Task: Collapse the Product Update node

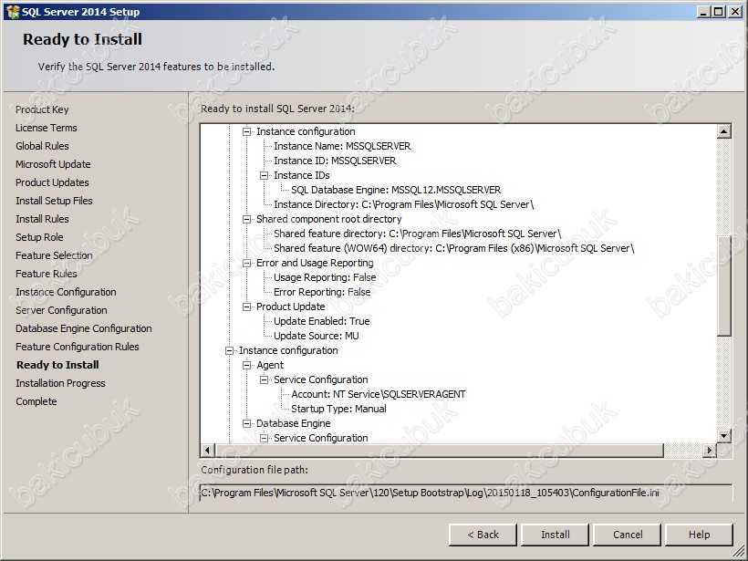Action: [x=246, y=306]
